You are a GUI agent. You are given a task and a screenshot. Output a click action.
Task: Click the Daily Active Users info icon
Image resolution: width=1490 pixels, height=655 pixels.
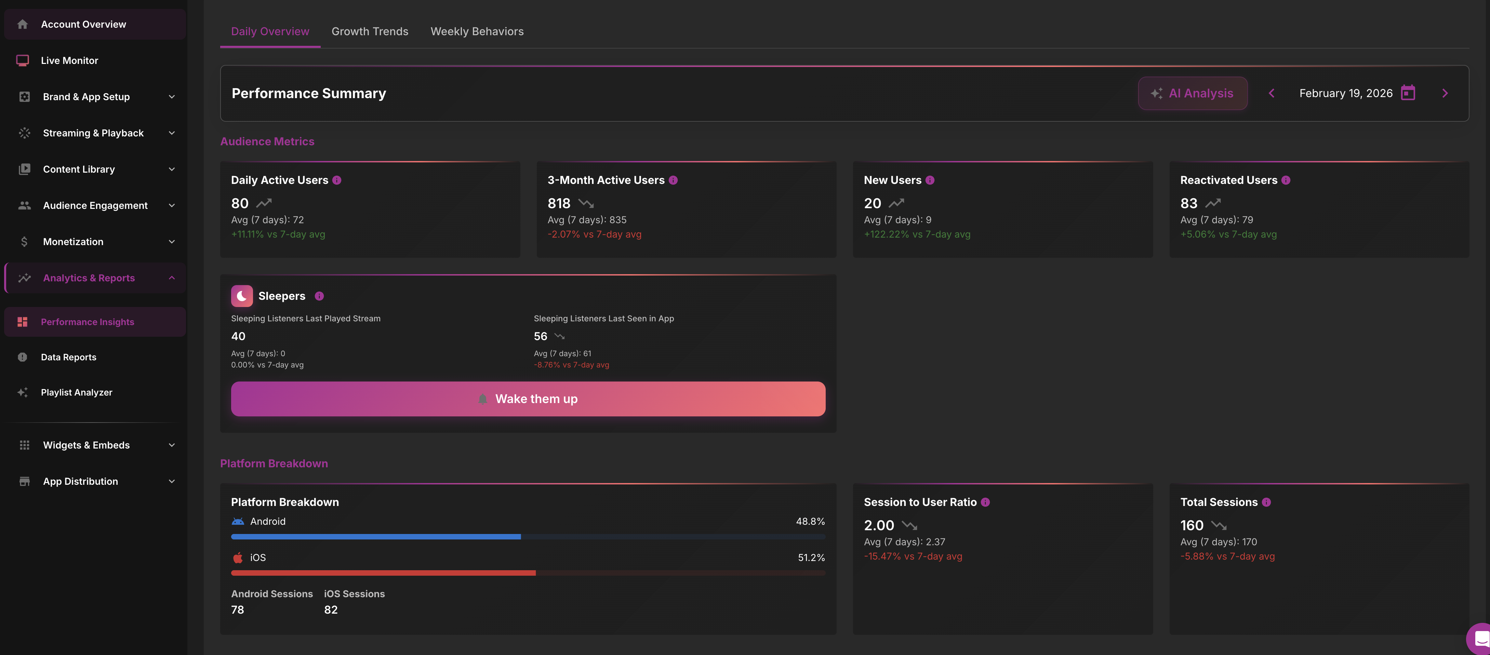(x=337, y=181)
